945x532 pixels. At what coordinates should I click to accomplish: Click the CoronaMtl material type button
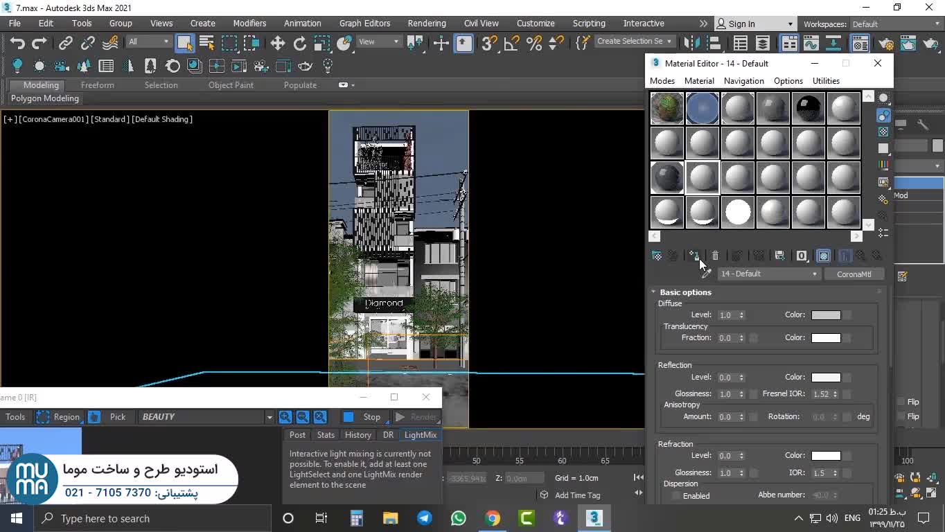(x=854, y=274)
